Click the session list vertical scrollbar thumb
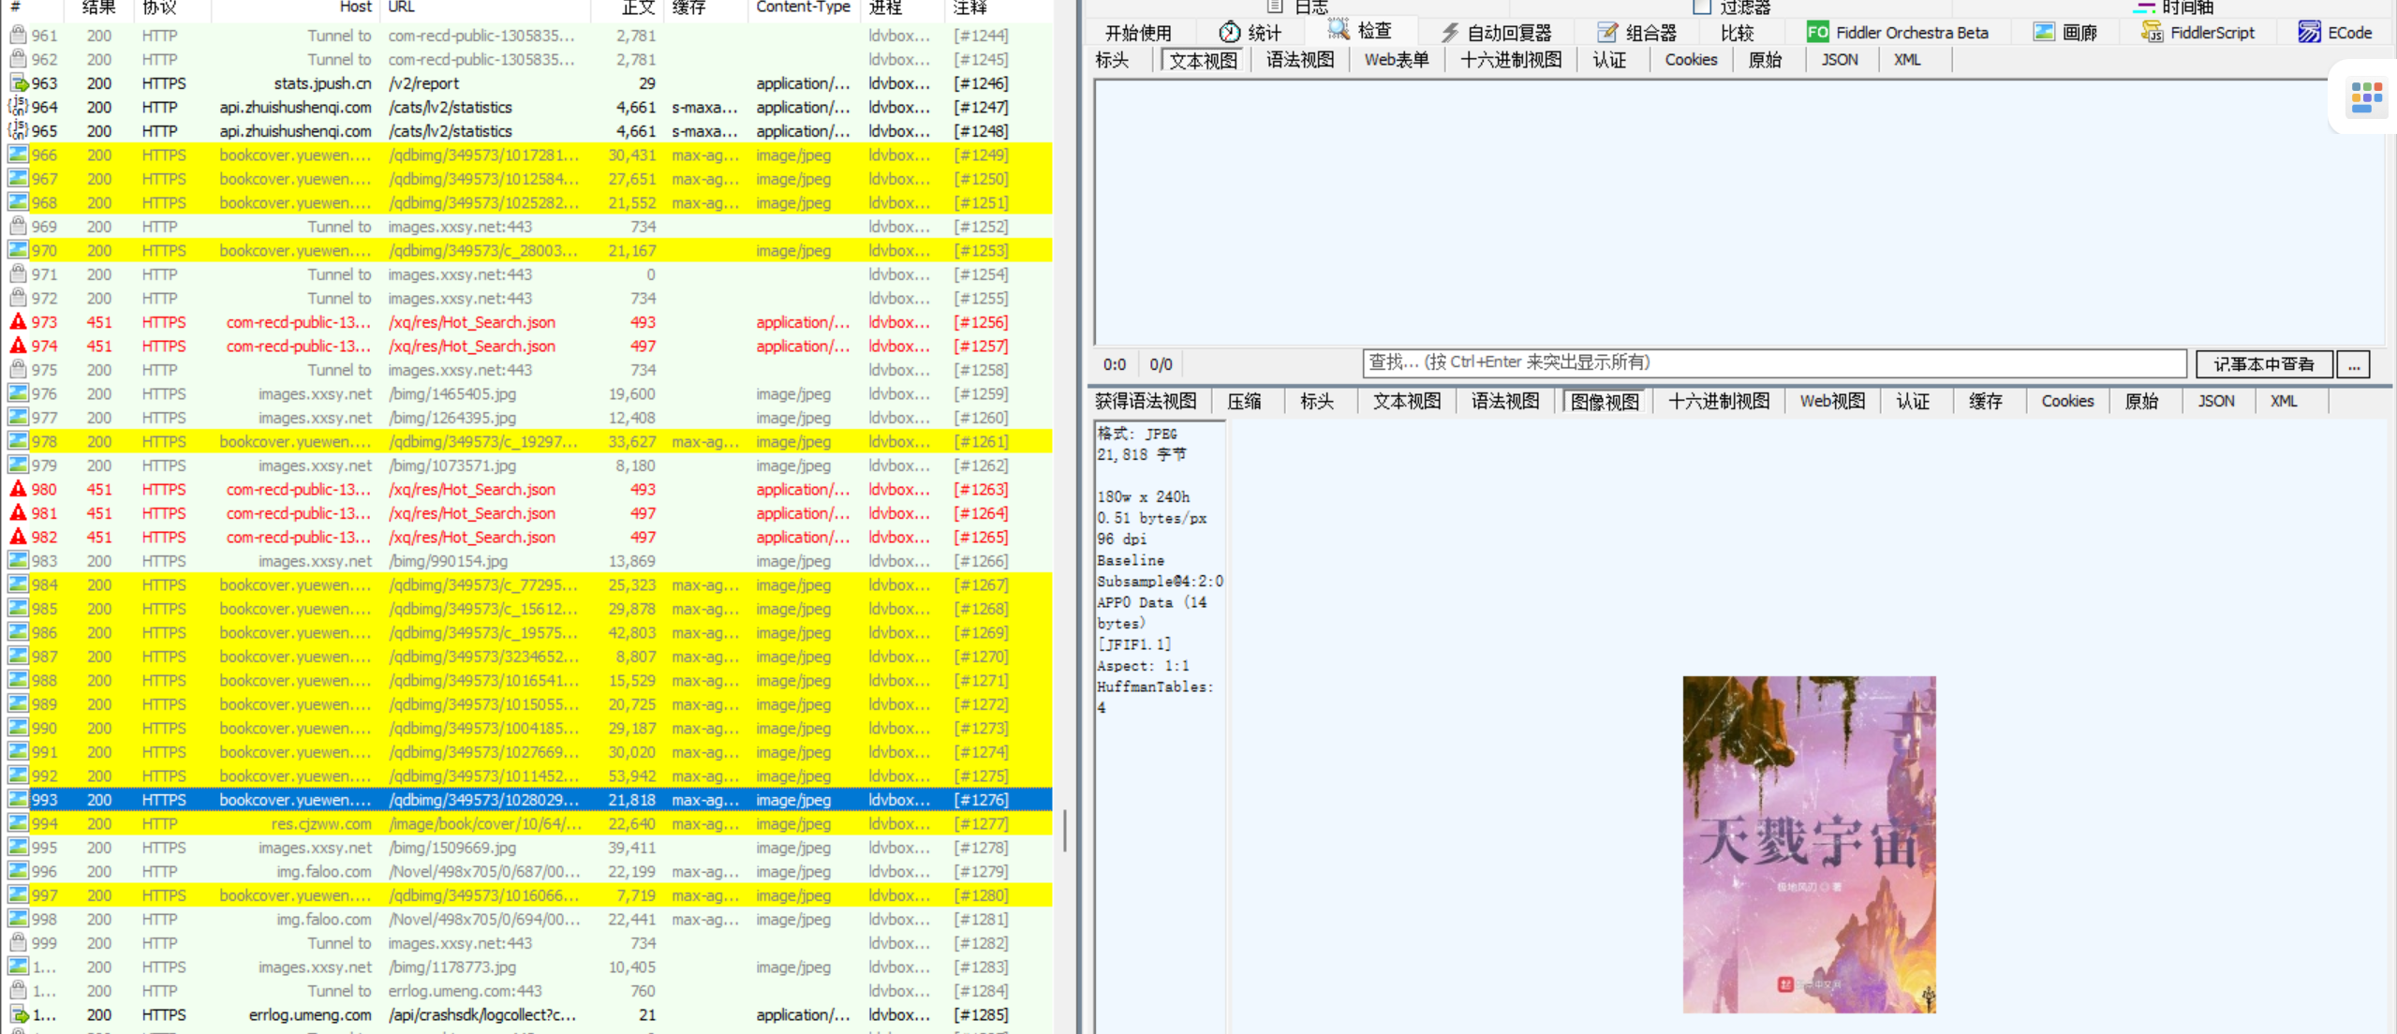The height and width of the screenshot is (1034, 2397). point(1065,830)
